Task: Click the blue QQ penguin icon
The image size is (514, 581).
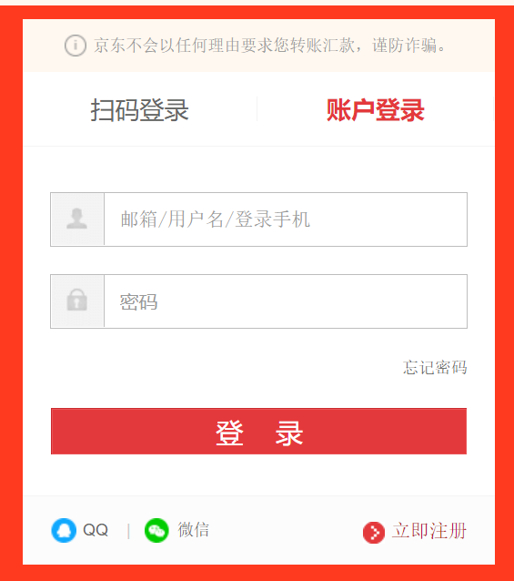Action: click(x=64, y=530)
